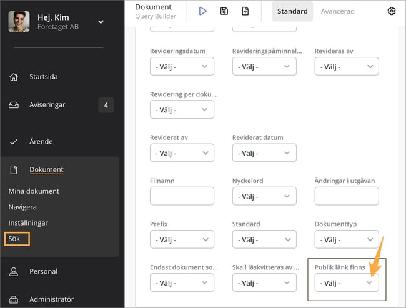The image size is (406, 308).
Task: Click the Aviseringar inbox icon
Action: (x=14, y=105)
